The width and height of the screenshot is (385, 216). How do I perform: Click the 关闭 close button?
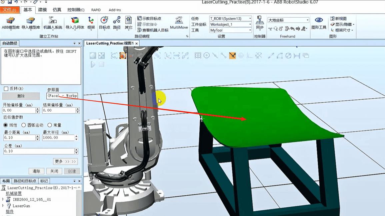54,171
